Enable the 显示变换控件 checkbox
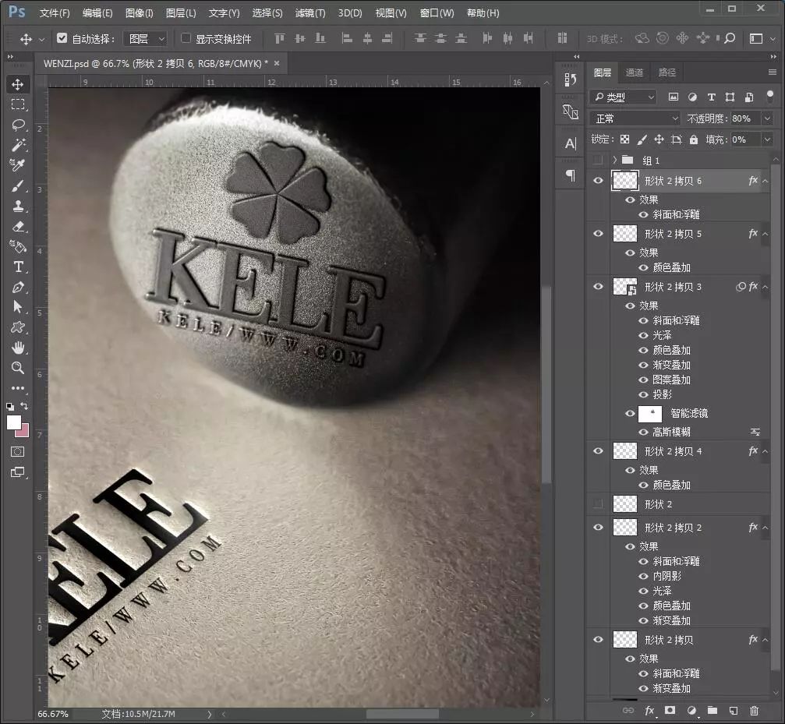The width and height of the screenshot is (785, 724). (x=186, y=38)
